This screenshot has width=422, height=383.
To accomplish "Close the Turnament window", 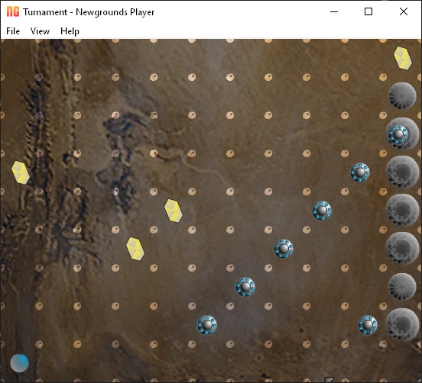I will [x=404, y=11].
